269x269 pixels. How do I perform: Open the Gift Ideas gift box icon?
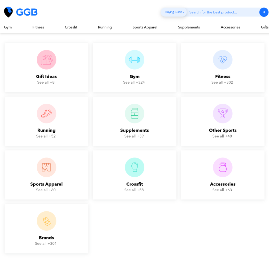pyautogui.click(x=47, y=60)
